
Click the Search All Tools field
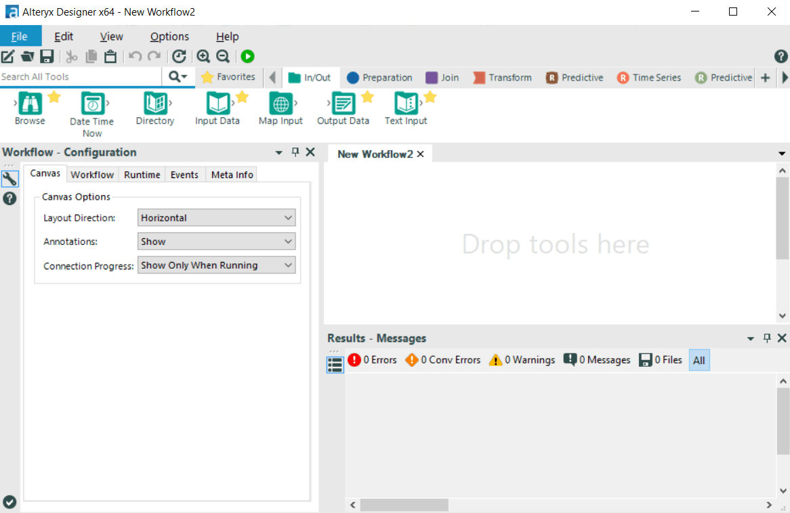pyautogui.click(x=81, y=76)
